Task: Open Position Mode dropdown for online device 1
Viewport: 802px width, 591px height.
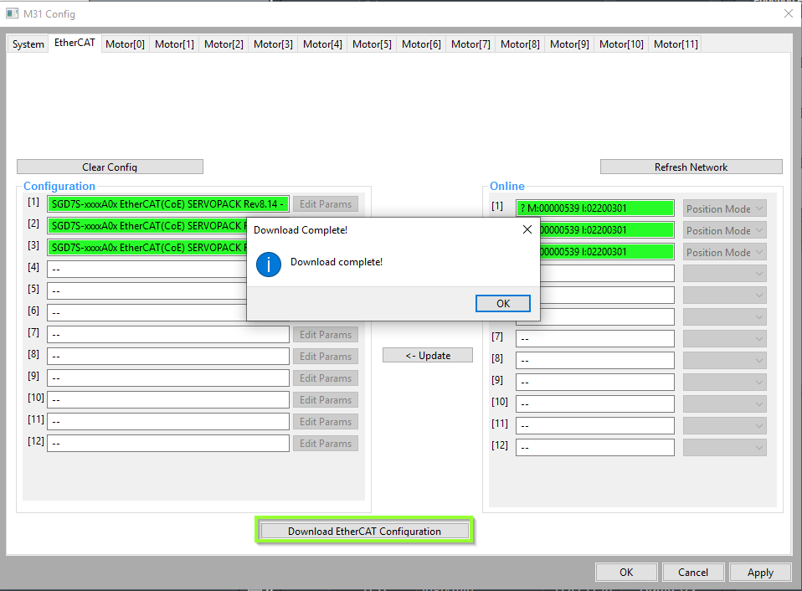Action: [x=724, y=208]
